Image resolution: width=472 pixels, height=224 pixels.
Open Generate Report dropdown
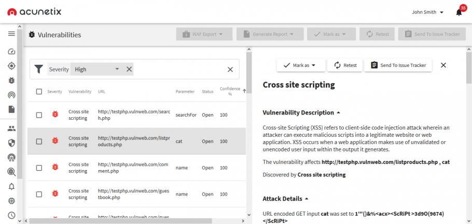[x=270, y=34]
